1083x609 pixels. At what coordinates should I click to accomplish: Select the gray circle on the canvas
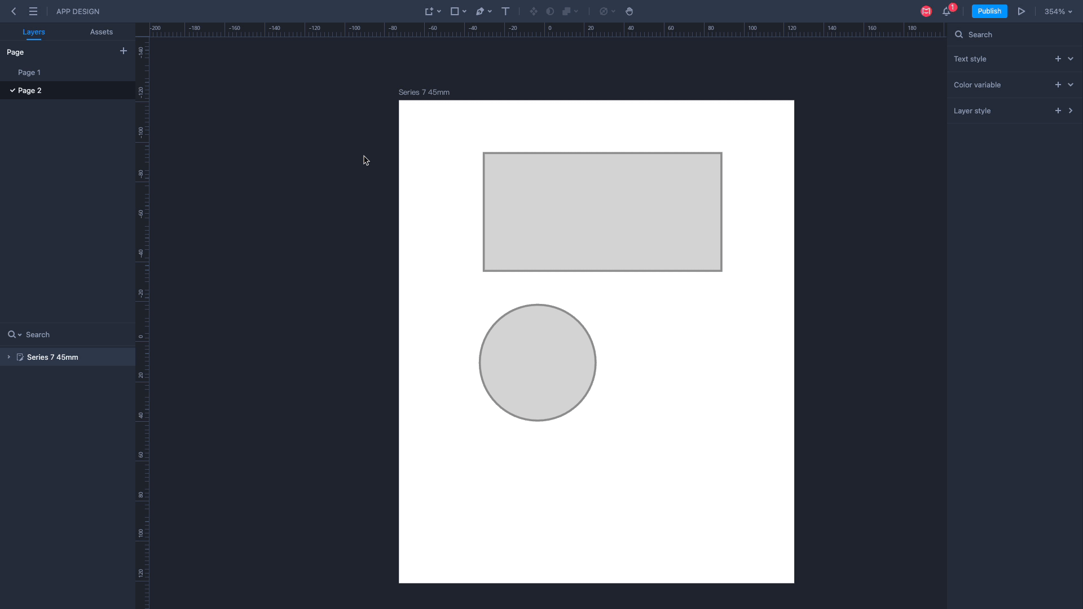click(538, 363)
